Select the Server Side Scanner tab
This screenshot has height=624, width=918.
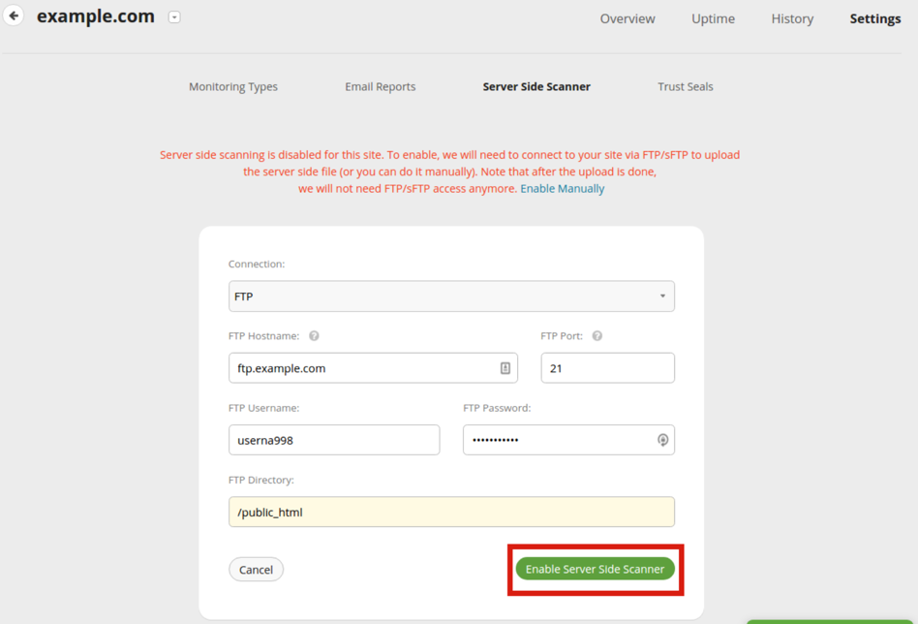click(x=536, y=86)
